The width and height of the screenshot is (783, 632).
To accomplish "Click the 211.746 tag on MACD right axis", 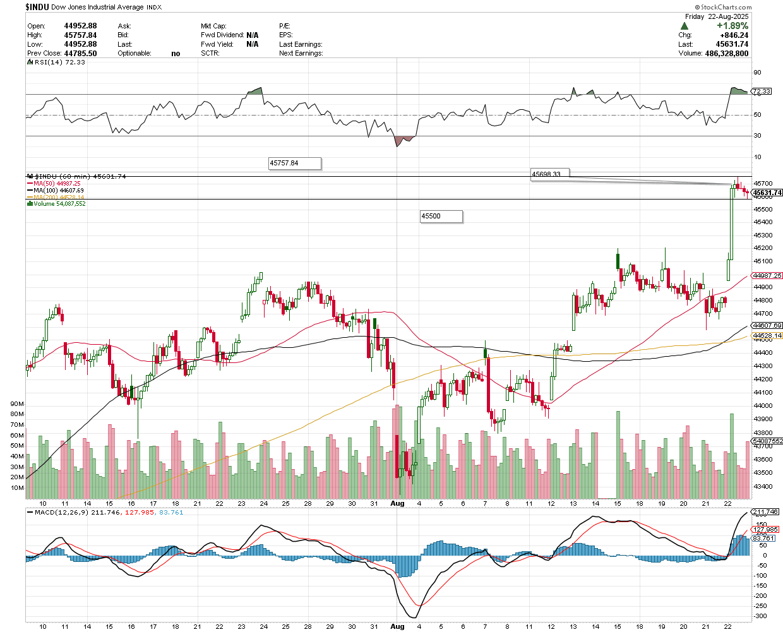I will coord(765,512).
